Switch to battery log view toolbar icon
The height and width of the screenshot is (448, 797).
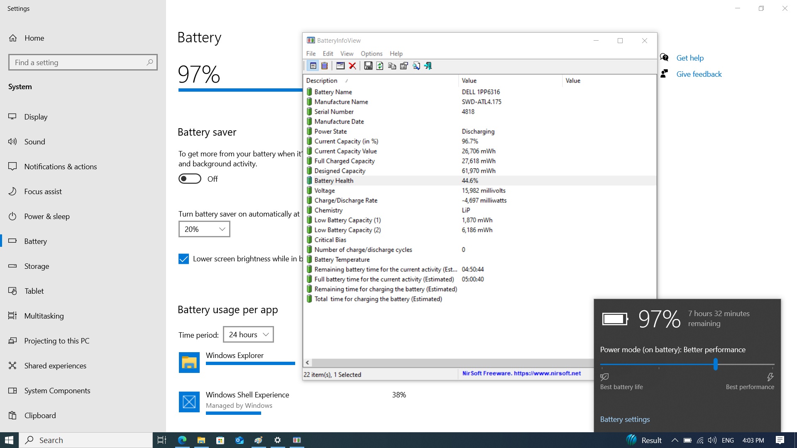324,66
